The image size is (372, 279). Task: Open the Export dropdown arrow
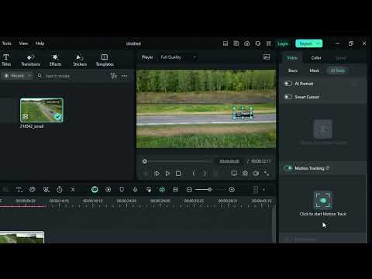[x=318, y=43]
